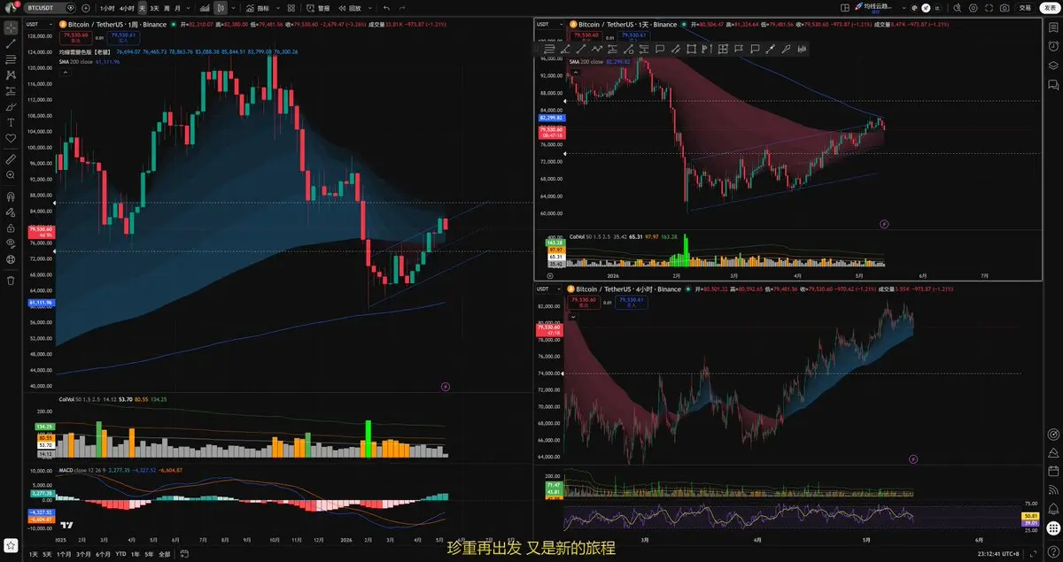Select the 3个月 date range

click(x=83, y=554)
